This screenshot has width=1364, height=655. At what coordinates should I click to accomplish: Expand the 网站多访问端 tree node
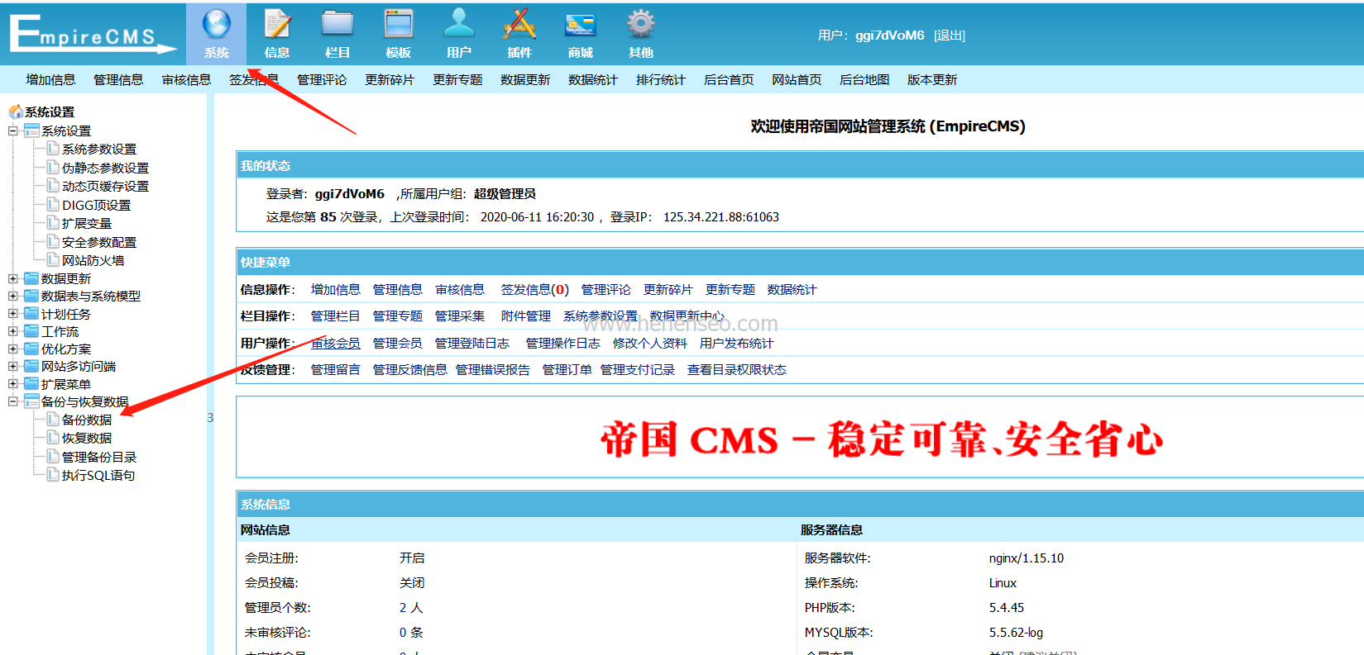point(12,366)
